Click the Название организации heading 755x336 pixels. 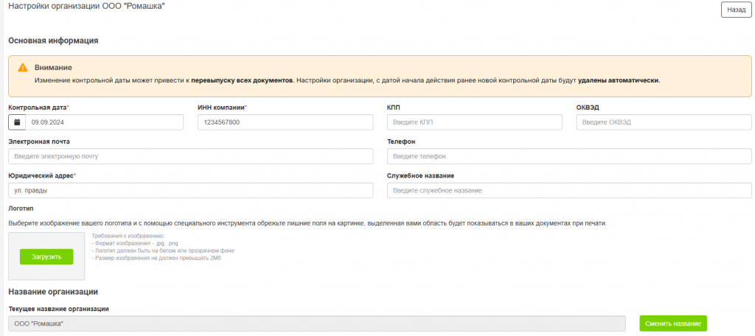(x=53, y=292)
